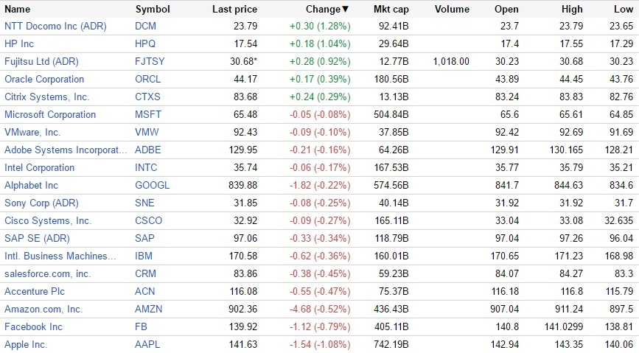Image resolution: width=639 pixels, height=353 pixels.
Task: Open Amazon.com, Inc. quote
Action: (x=43, y=310)
